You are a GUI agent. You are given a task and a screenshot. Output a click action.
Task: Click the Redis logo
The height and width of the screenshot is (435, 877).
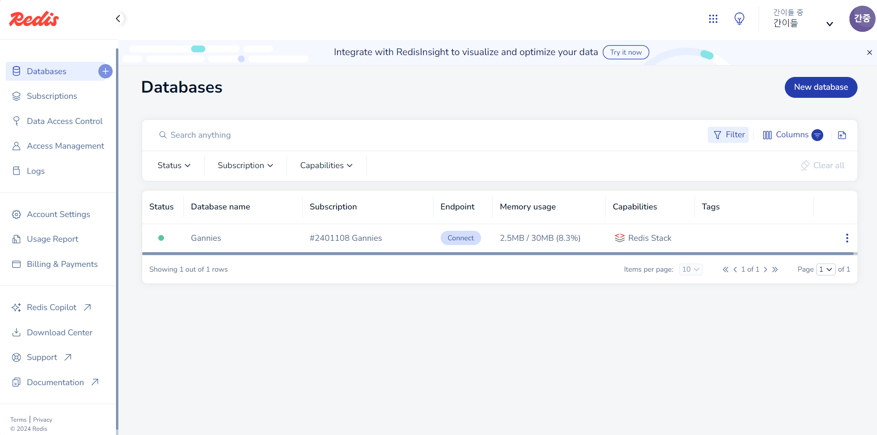[x=34, y=19]
